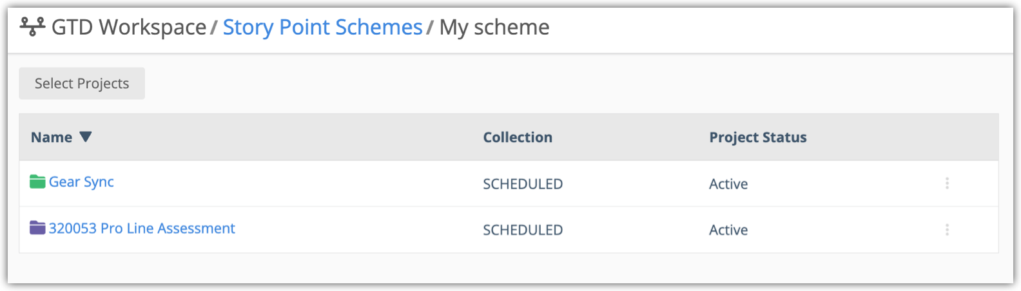Click the slash separator before My scheme
The image size is (1021, 291).
click(x=430, y=28)
